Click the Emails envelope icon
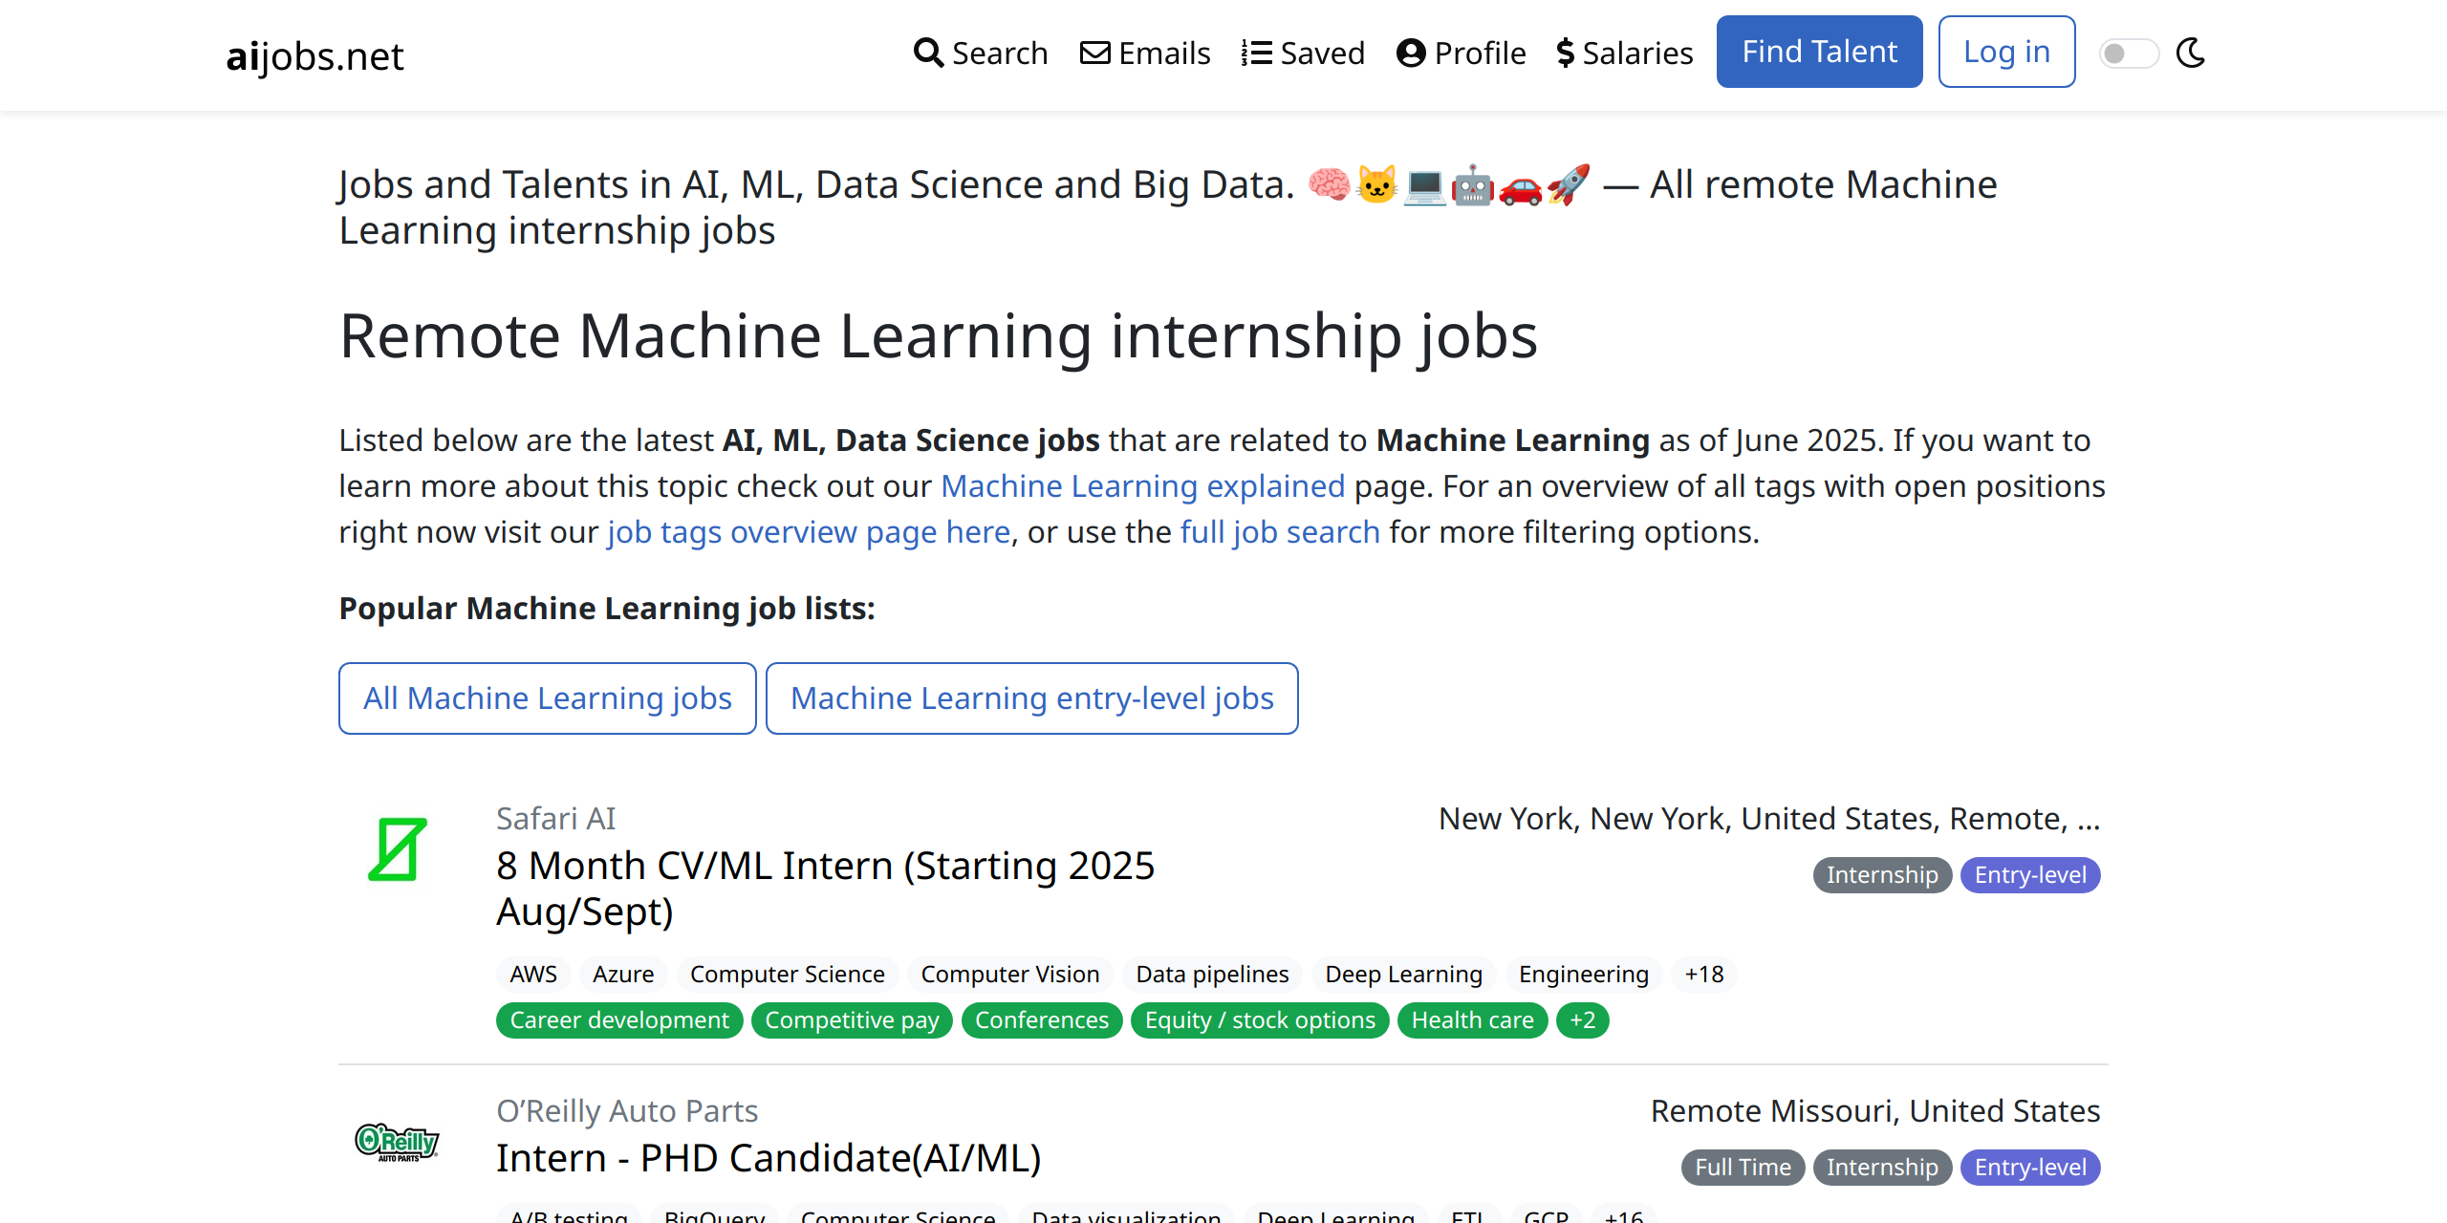 (1095, 53)
